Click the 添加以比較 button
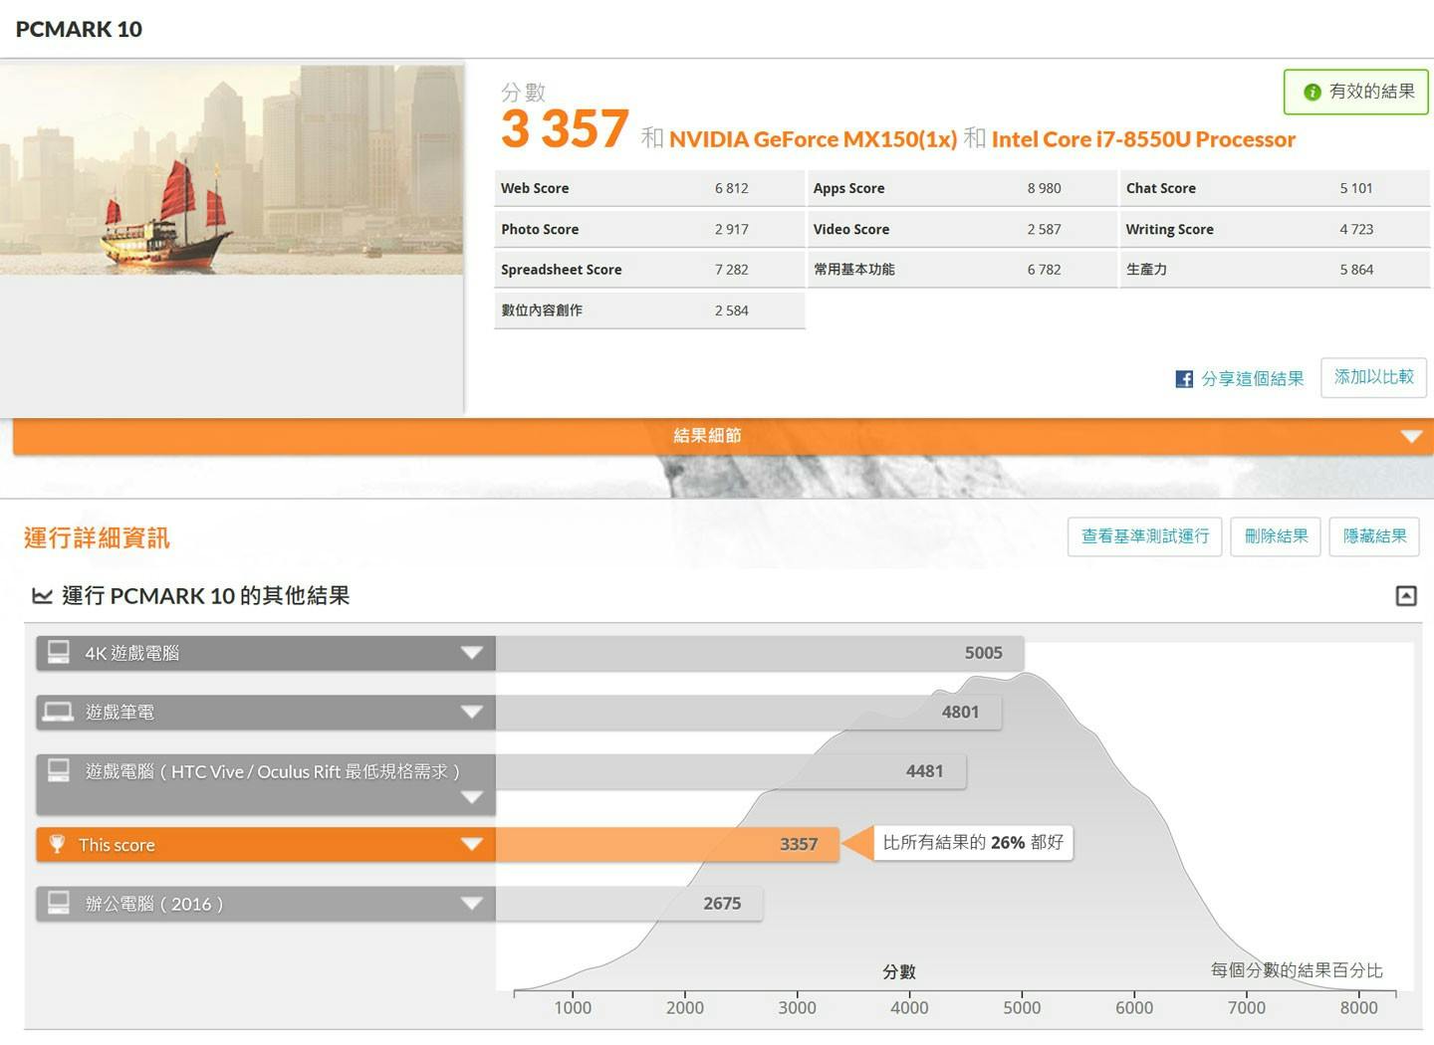Screen dimensions: 1434x1045 [x=1374, y=377]
